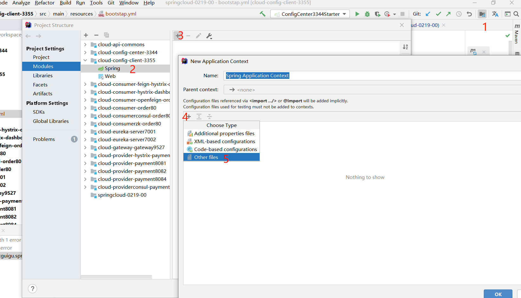
Task: Expand cloud-provider-payment8081 module
Action: (x=85, y=163)
